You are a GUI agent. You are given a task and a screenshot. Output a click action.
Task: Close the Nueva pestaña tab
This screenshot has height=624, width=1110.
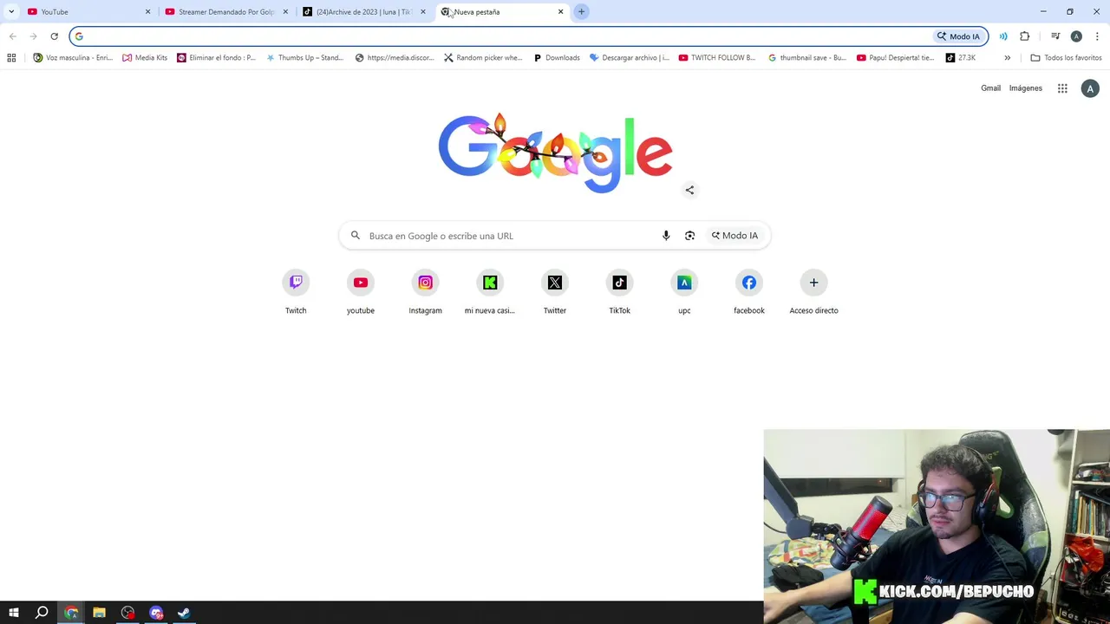click(560, 12)
